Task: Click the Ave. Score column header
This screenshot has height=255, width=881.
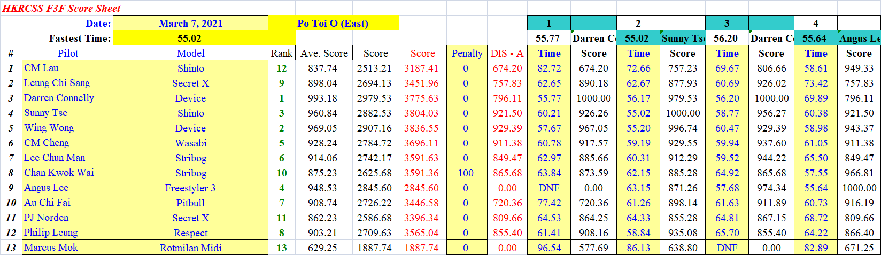Action: 324,53
